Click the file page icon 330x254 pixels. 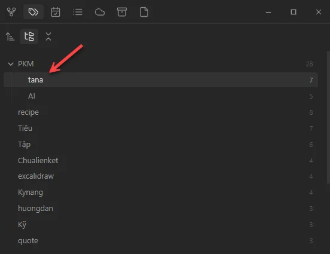click(x=144, y=12)
